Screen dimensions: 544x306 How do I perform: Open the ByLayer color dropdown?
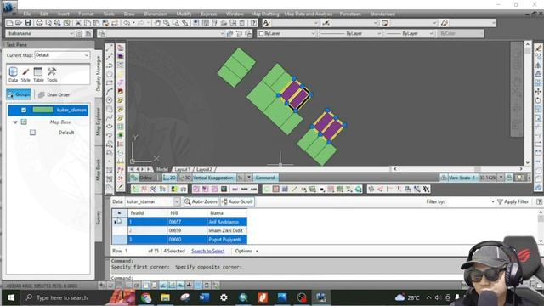coord(313,33)
